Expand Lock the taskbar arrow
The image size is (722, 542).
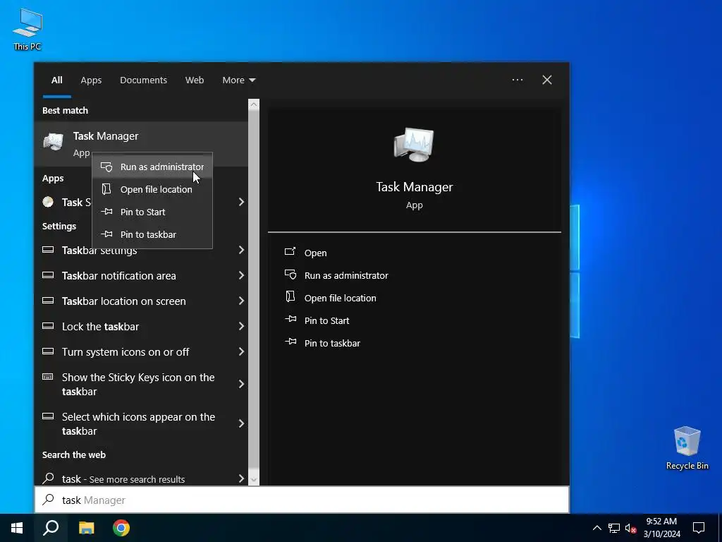[241, 326]
